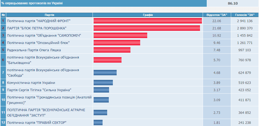Select percentage value 21.68

click(217, 28)
